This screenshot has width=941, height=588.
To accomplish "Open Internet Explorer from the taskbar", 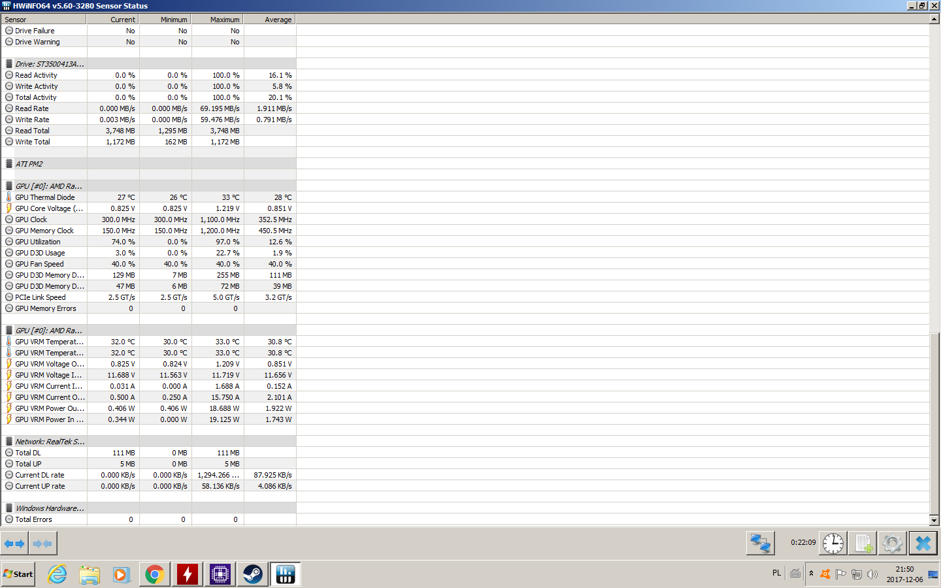I will point(58,574).
